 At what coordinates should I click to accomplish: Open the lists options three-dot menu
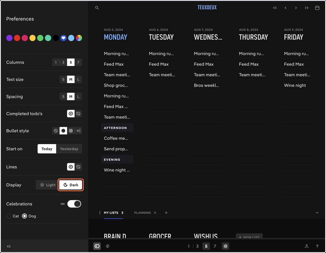pos(100,213)
